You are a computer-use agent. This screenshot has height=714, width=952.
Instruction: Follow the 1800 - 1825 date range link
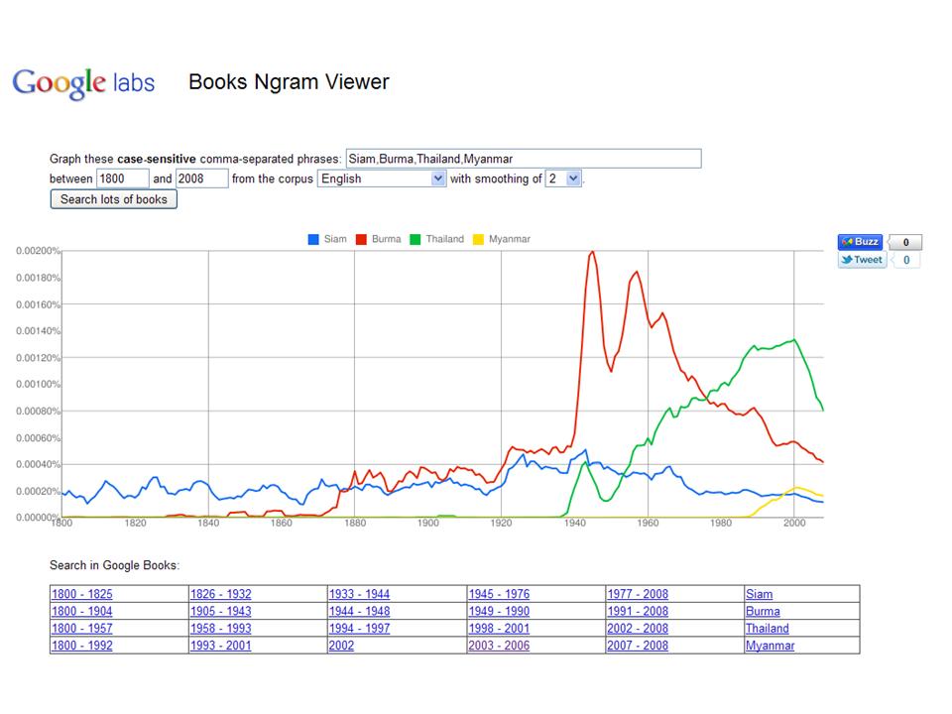pyautogui.click(x=81, y=595)
